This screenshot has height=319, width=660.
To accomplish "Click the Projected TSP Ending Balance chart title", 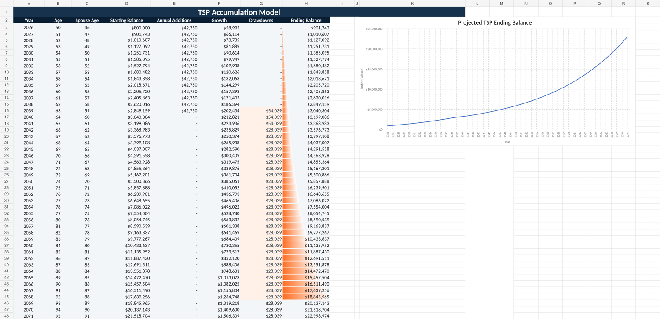I will pos(495,23).
